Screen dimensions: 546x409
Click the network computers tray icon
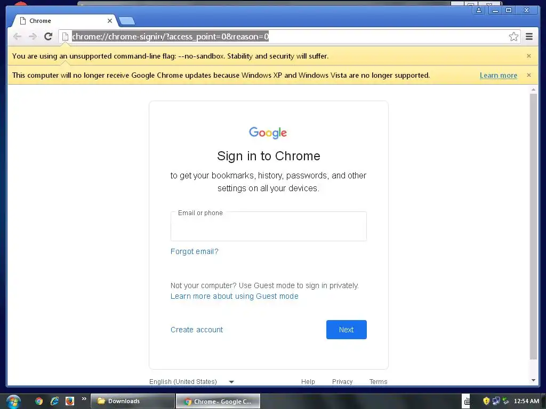[496, 401]
